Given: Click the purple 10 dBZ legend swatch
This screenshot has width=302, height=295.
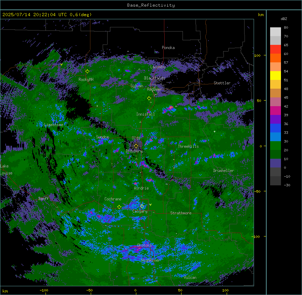Looking at the screenshot, I should [275, 163].
